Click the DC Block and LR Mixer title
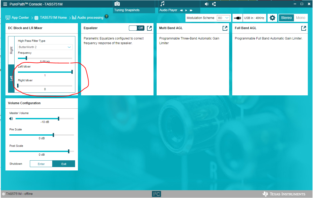The height and width of the screenshot is (198, 313). [25, 28]
